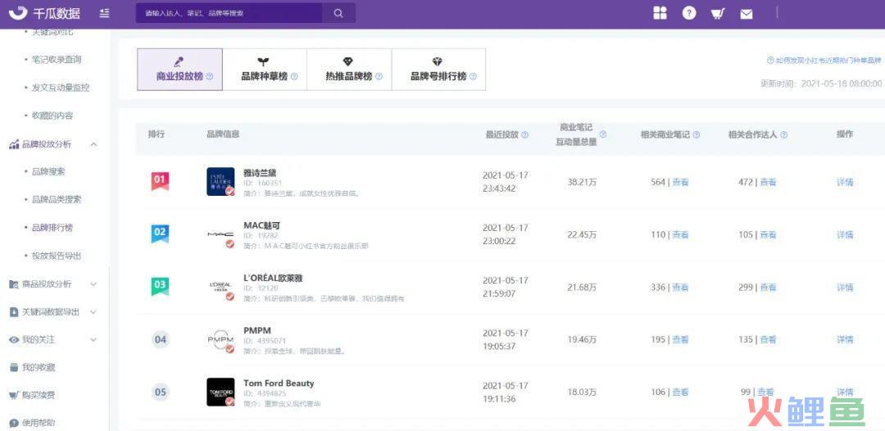Screen dimensions: 885x431
Task: Click the search magnifier button
Action: pos(338,13)
